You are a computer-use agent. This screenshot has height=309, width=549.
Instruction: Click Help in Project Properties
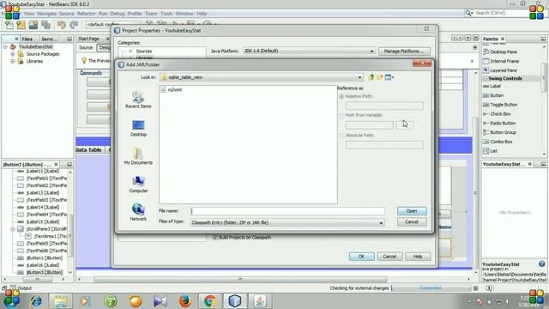tap(418, 257)
